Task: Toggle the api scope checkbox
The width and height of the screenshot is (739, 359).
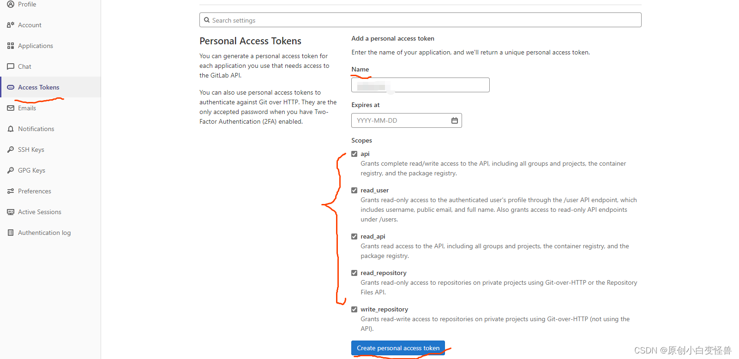Action: click(x=354, y=154)
